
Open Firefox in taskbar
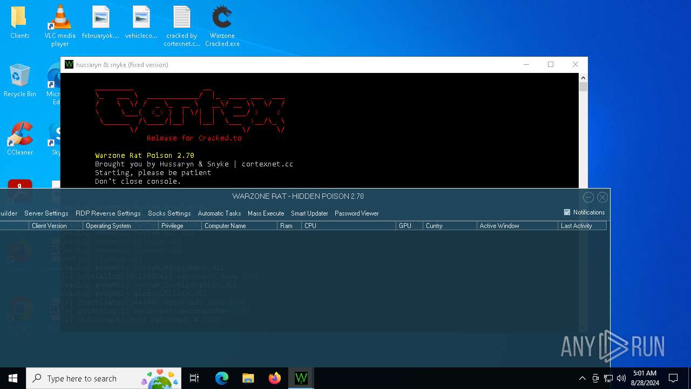(274, 378)
